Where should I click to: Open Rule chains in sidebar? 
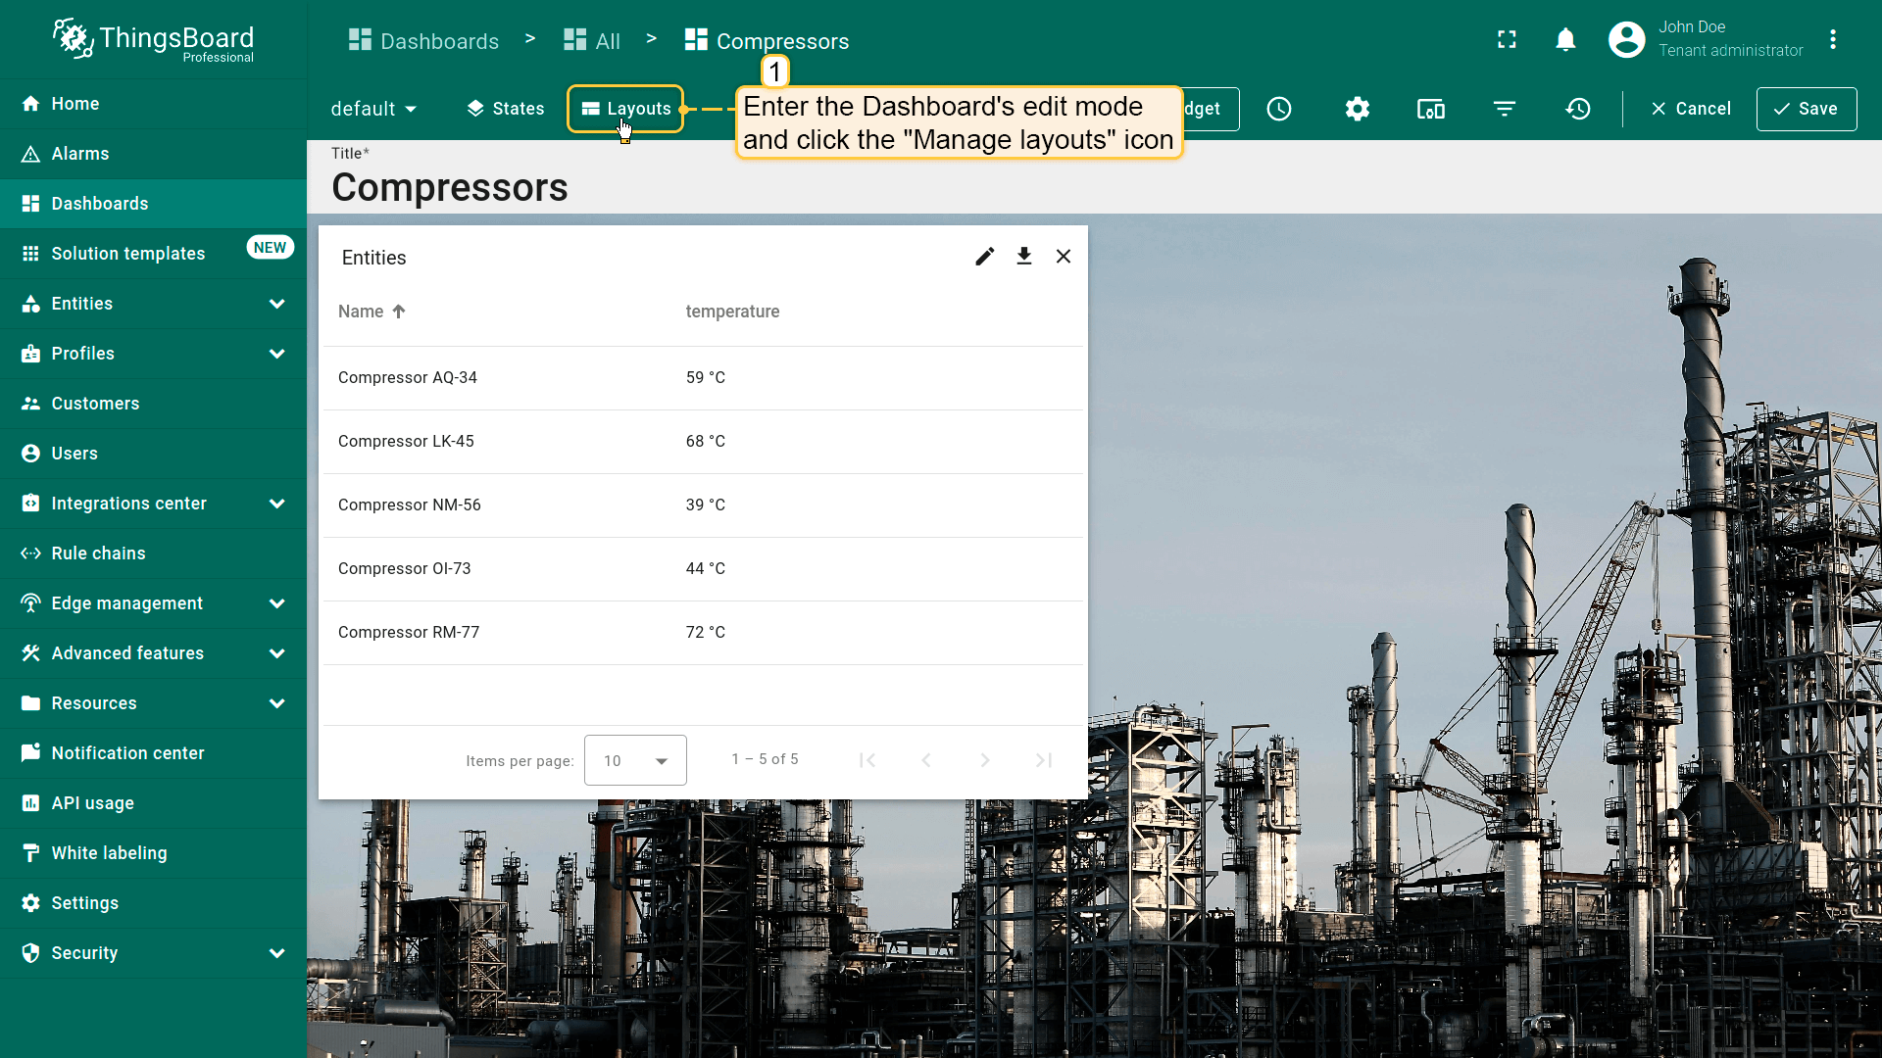(98, 553)
